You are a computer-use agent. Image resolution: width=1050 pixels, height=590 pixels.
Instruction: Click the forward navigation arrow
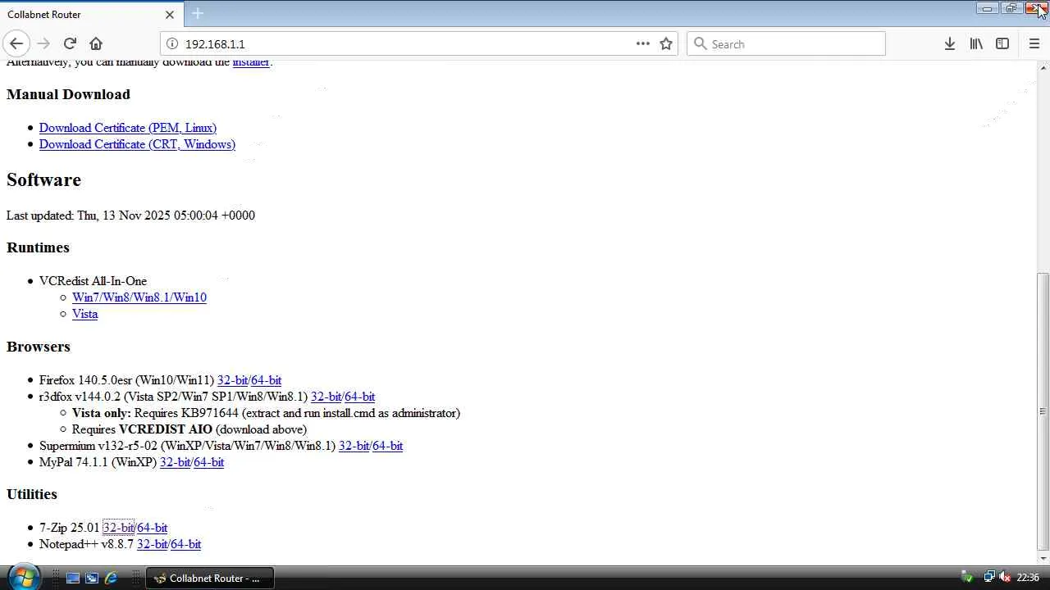[x=43, y=43]
